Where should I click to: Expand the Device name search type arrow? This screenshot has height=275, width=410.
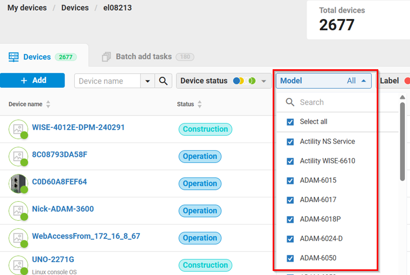tap(148, 81)
